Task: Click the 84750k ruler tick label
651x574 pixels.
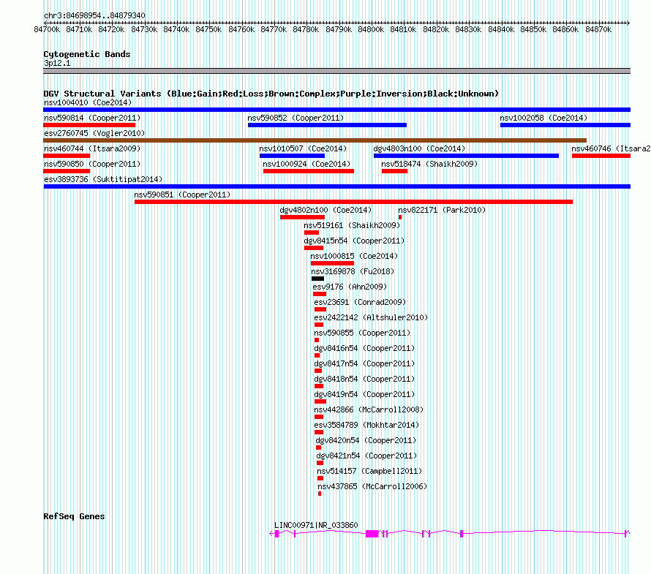Action: 208,29
